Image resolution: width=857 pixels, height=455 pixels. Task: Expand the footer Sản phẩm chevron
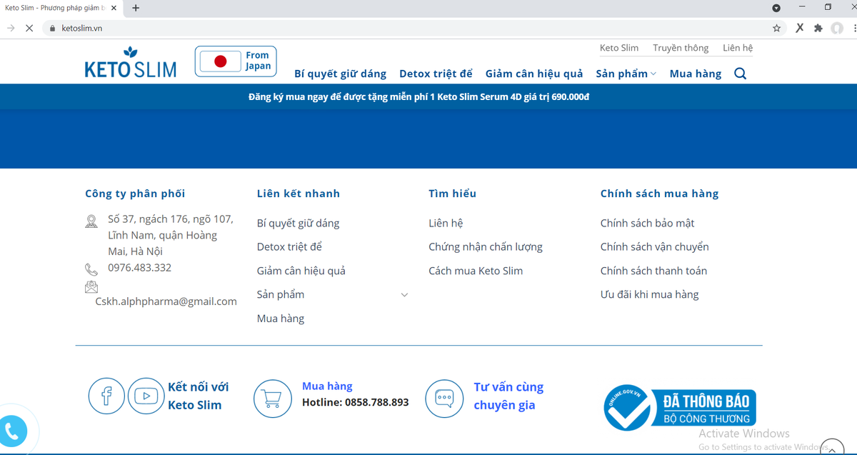tap(404, 295)
